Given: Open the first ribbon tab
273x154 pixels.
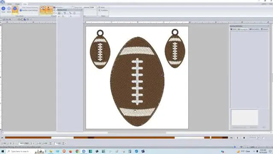Looking at the screenshot, I should [9, 4].
